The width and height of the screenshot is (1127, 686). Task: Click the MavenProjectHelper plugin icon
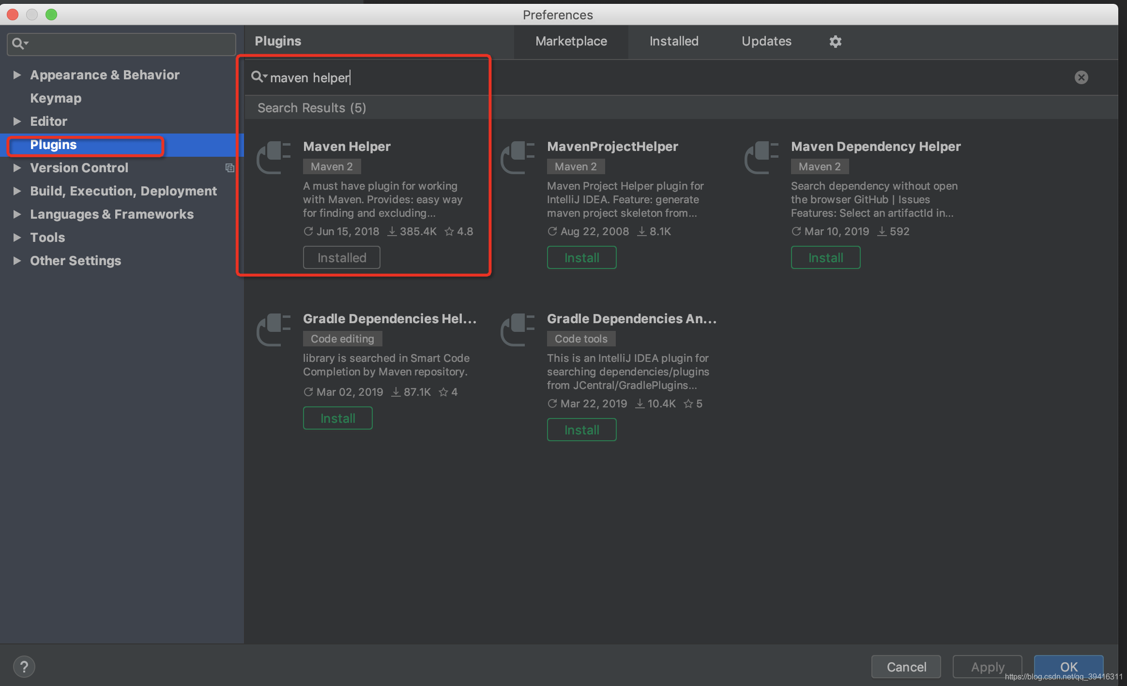(518, 157)
